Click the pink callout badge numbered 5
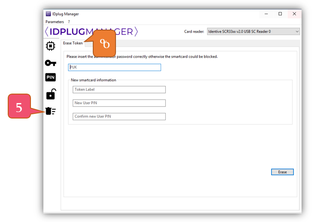Image resolution: width=314 pixels, height=222 pixels. pyautogui.click(x=19, y=107)
